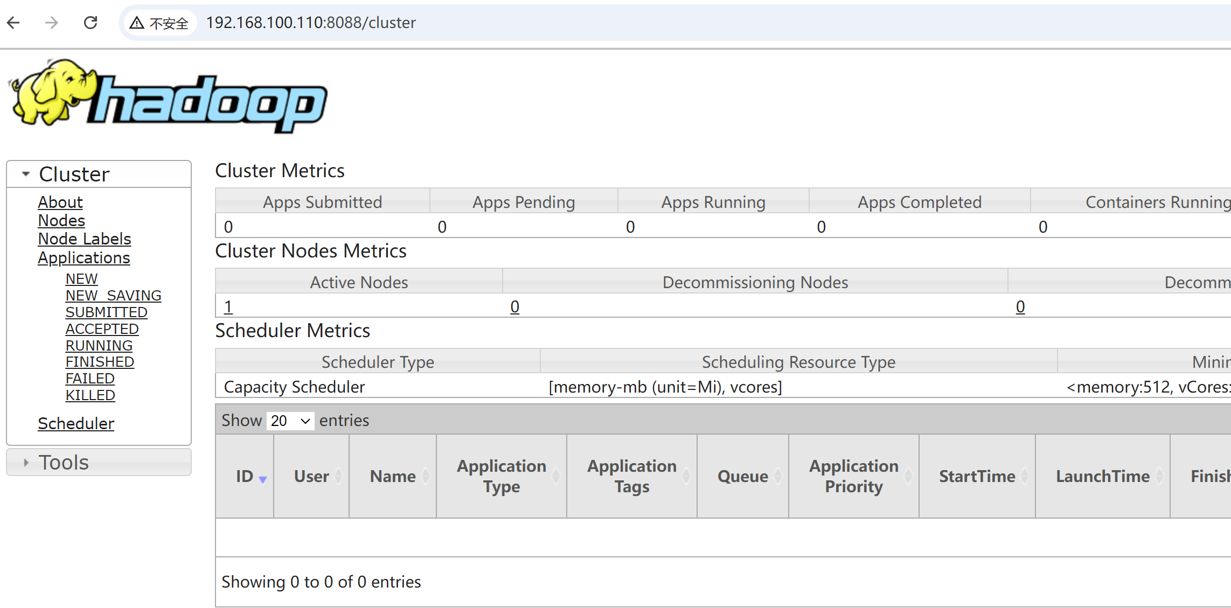Sort by the User column header
The image size is (1231, 608).
(x=311, y=476)
